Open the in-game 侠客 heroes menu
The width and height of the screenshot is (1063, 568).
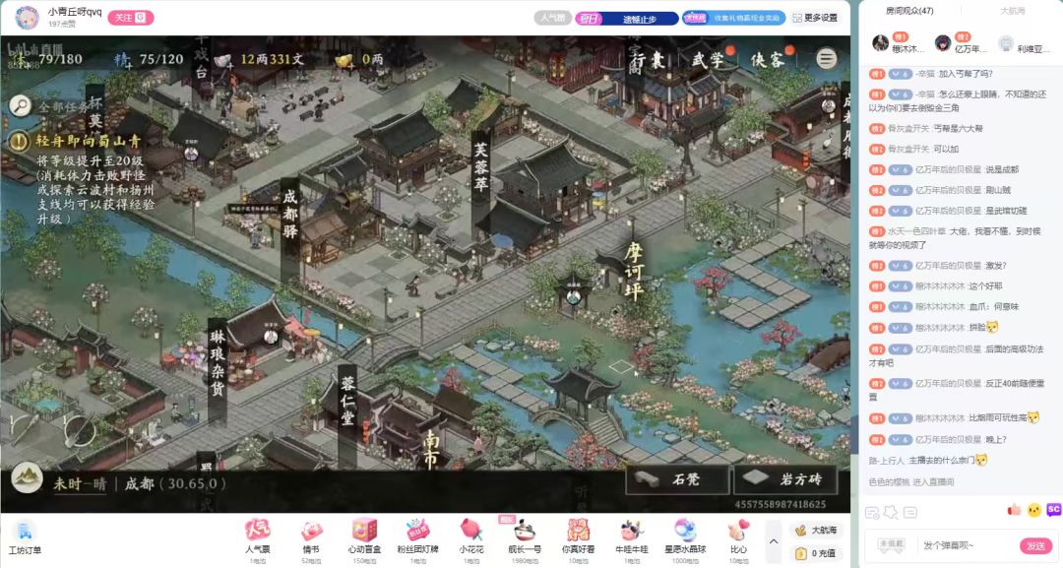click(768, 60)
